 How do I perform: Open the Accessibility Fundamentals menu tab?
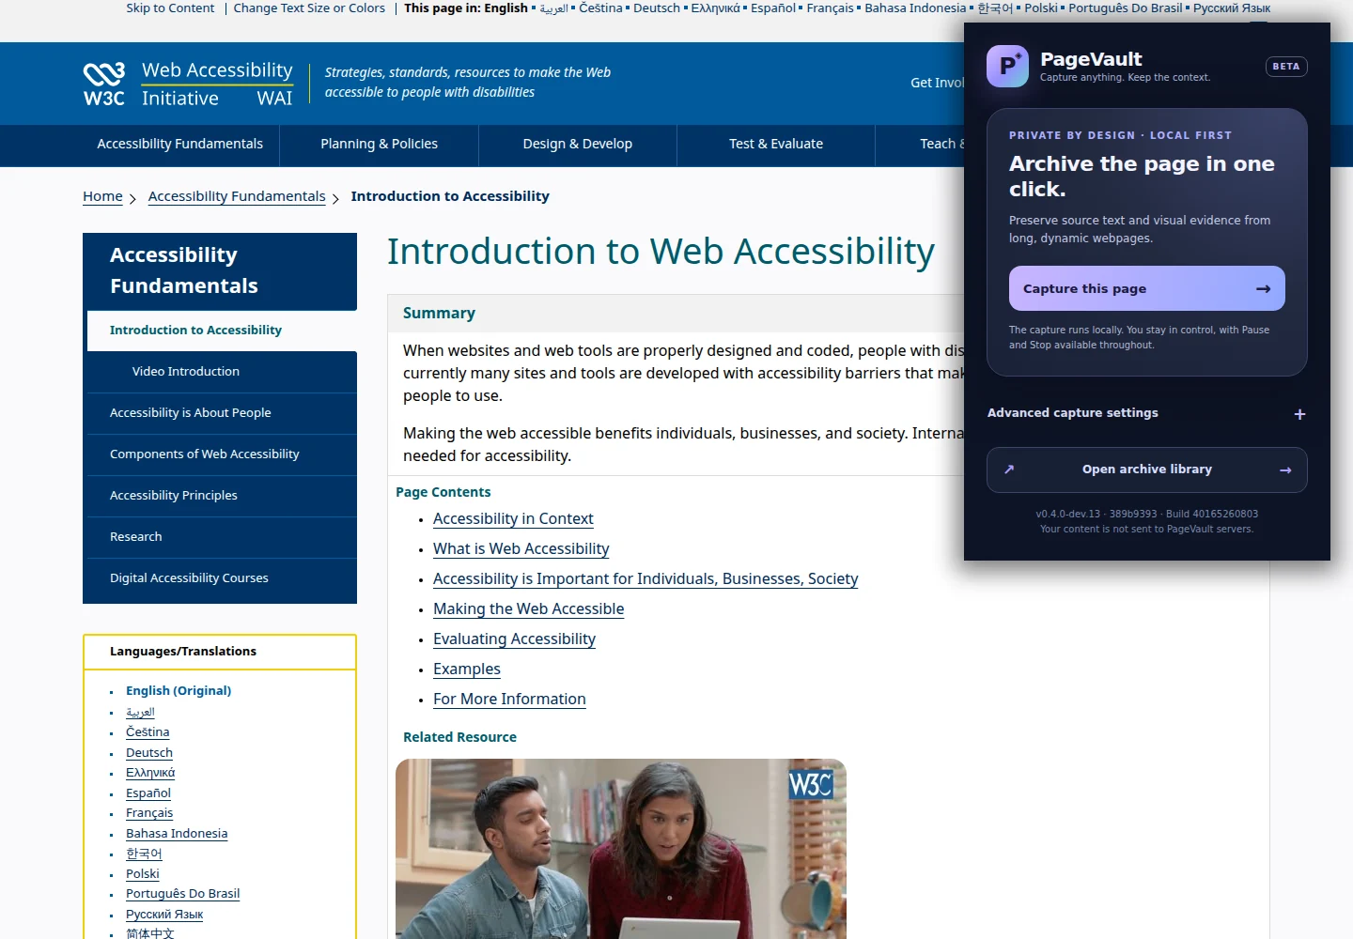pyautogui.click(x=180, y=145)
